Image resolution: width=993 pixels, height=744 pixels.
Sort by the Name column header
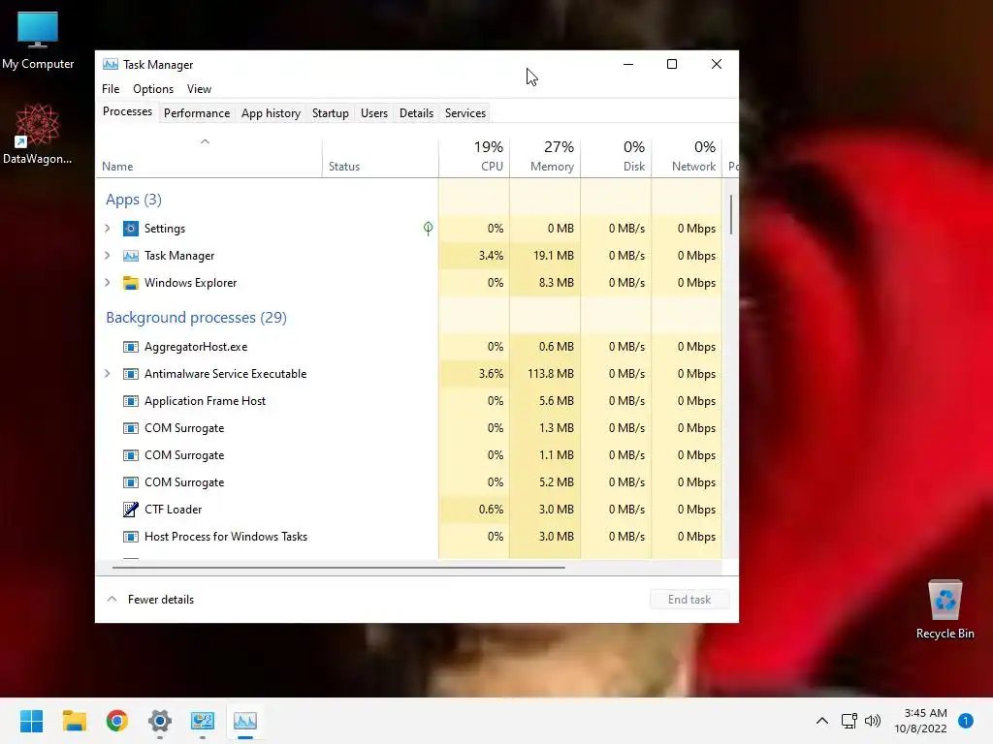[209, 157]
